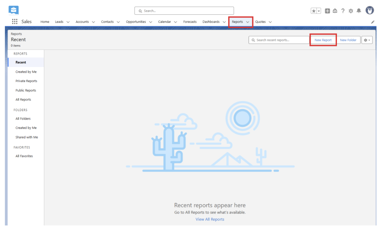Open the Quotes tab
383x231 pixels.
261,22
